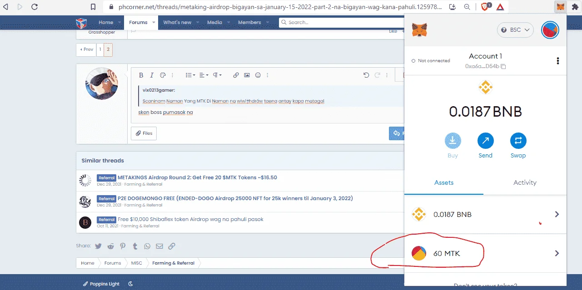Click the install/download icon in the address bar
582x290 pixels.
[453, 7]
